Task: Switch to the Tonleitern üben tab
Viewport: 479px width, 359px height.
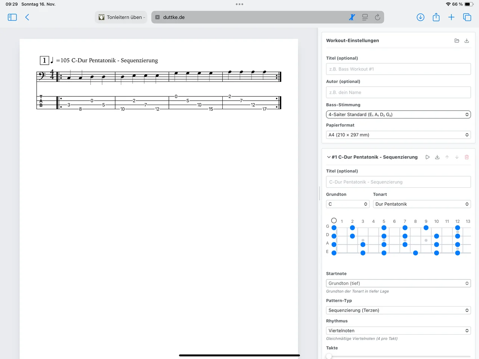Action: 121,17
